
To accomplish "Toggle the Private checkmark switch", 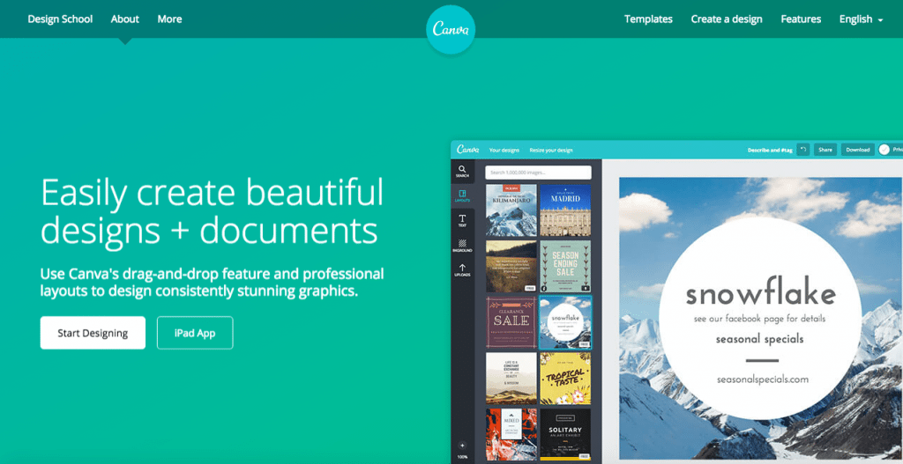I will [884, 150].
